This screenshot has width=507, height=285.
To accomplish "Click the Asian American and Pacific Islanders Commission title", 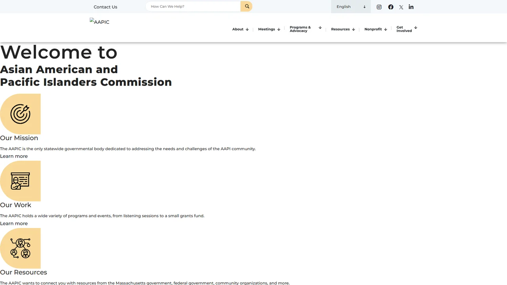I will coord(86,76).
